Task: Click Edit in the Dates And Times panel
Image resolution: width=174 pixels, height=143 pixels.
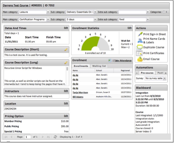Action: (66, 28)
